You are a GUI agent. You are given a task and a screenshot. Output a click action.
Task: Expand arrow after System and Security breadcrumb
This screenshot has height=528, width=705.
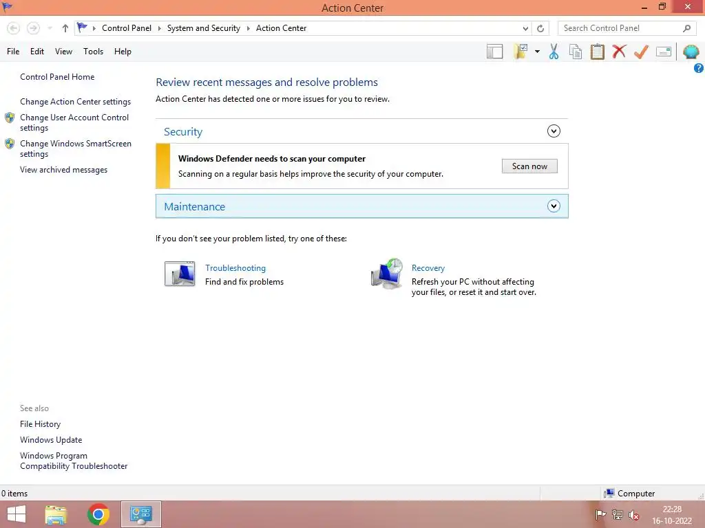[248, 28]
